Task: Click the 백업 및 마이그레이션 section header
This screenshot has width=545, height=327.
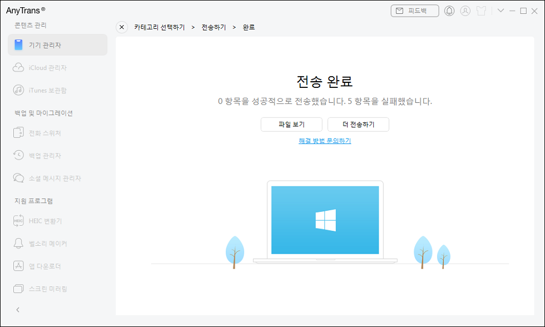Action: pyautogui.click(x=43, y=113)
